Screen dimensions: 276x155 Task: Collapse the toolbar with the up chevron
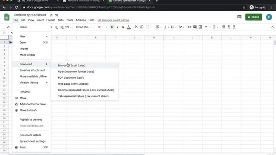click(272, 27)
